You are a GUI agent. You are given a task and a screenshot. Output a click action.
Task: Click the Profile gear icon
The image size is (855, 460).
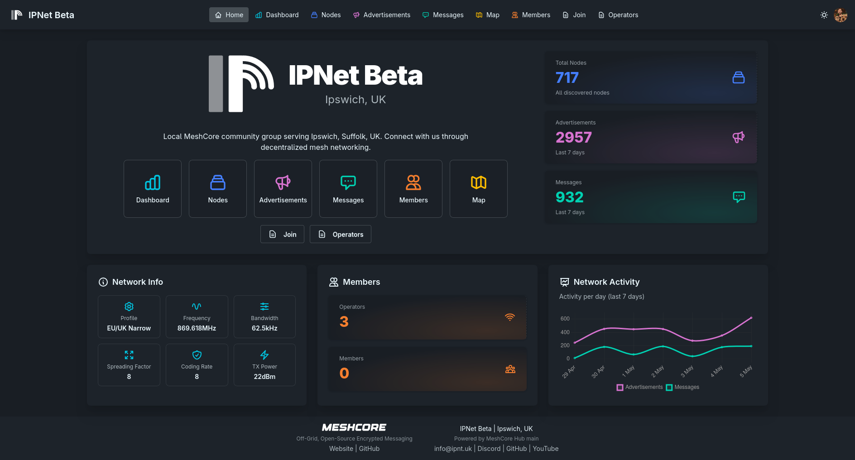point(129,307)
